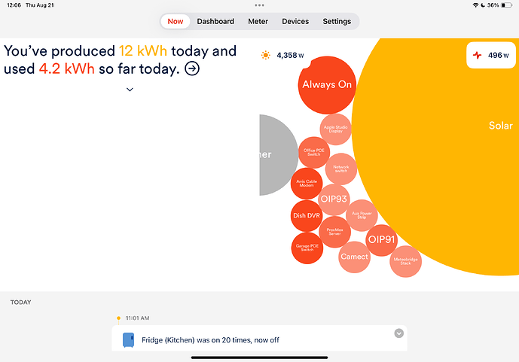Viewport: 519px width, 362px height.
Task: Tap the Always On bubble
Action: pyautogui.click(x=327, y=84)
